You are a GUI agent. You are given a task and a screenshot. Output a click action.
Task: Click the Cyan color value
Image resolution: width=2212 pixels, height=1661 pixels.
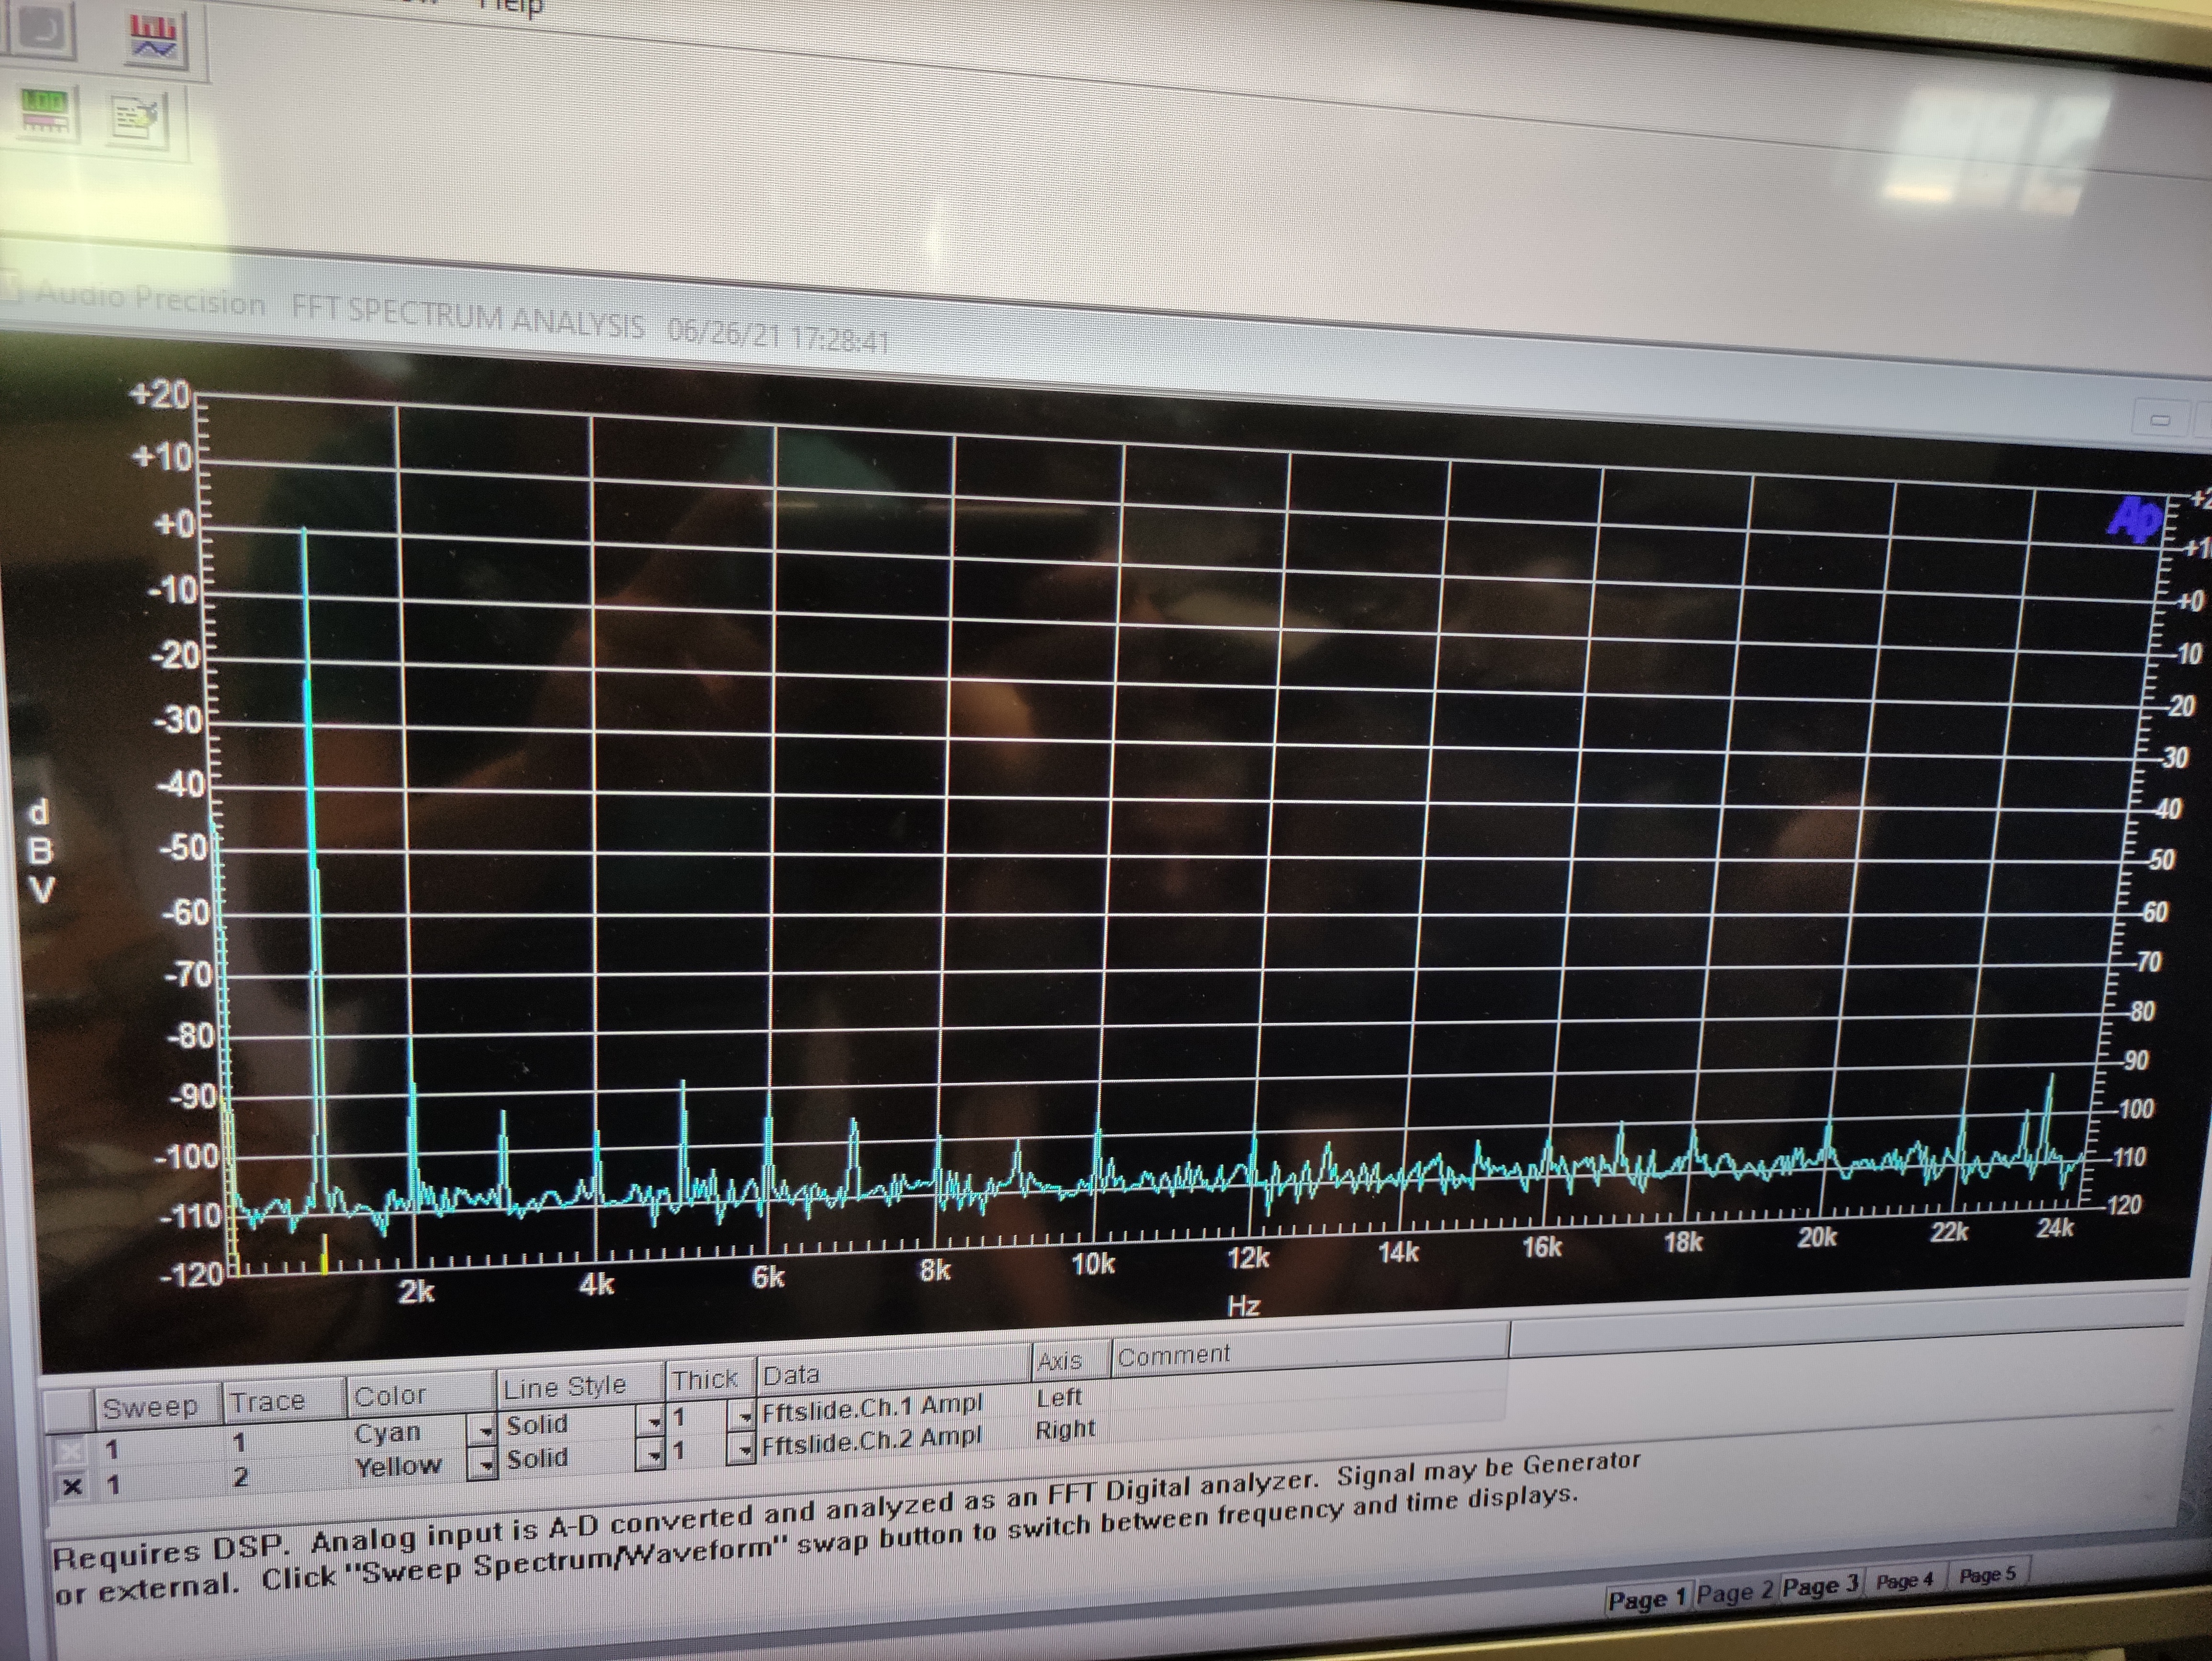[387, 1433]
